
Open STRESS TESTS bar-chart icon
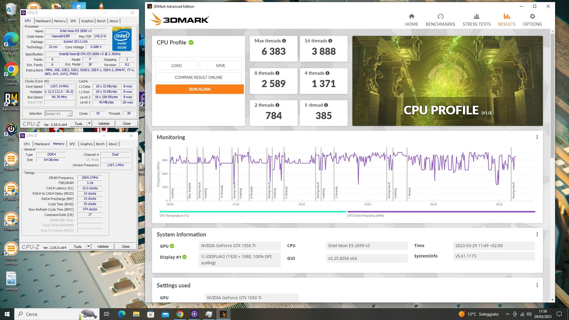point(477,17)
